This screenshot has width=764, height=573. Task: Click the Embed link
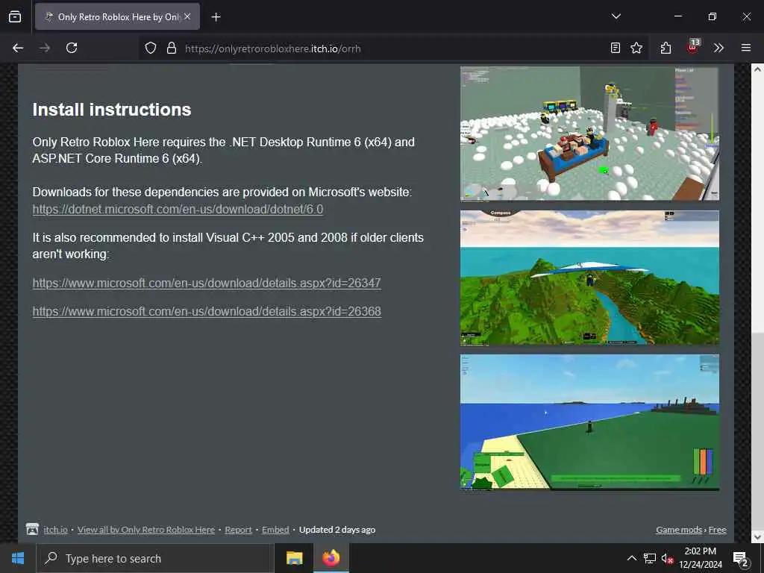click(275, 530)
